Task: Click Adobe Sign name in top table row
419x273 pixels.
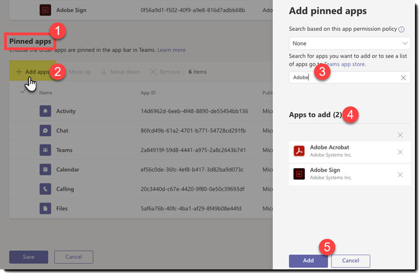Action: (71, 10)
